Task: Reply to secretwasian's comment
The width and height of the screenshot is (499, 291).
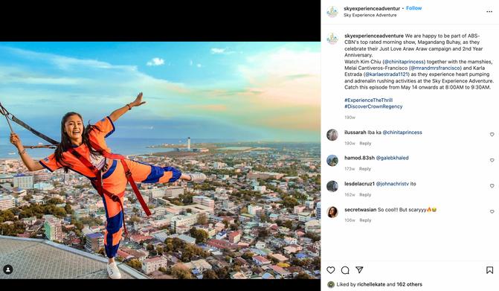Action: [365, 220]
